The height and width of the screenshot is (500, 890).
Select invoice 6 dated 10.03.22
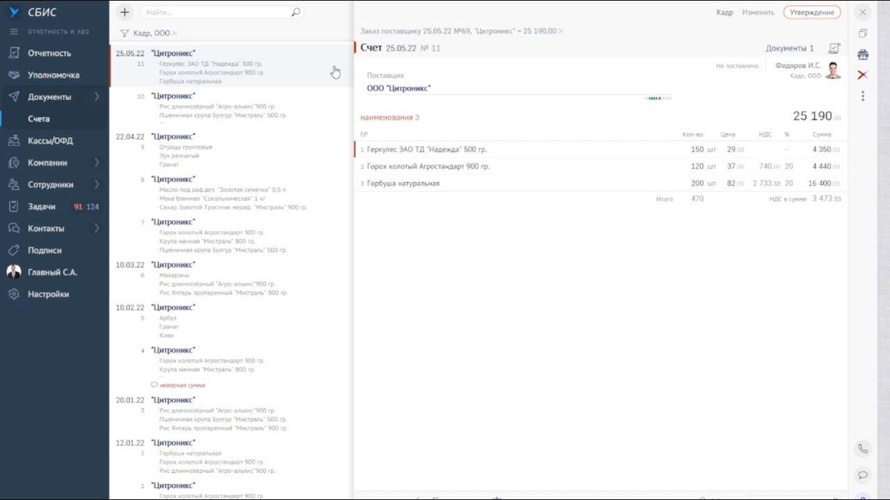tap(231, 278)
